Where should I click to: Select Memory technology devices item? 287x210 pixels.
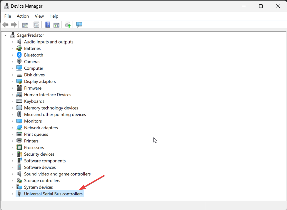pyautogui.click(x=51, y=108)
